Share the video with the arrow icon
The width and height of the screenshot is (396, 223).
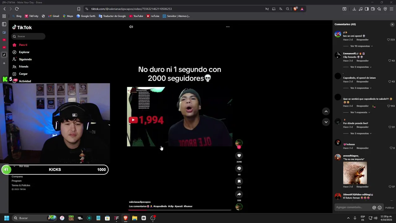[239, 194]
